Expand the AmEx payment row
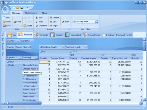This screenshot has width=147, height=110. point(8,62)
